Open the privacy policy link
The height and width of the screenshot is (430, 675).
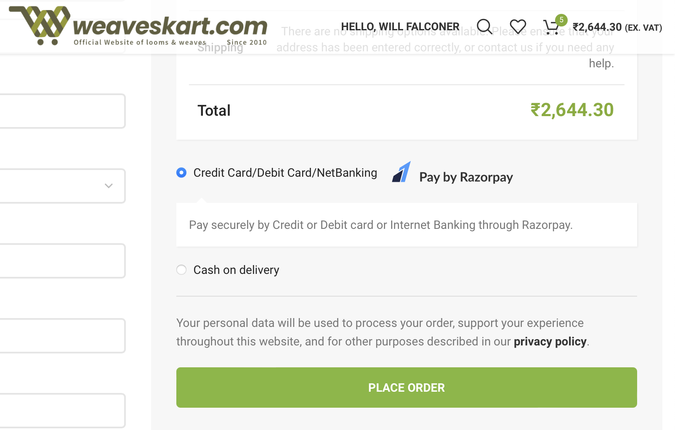[x=550, y=342]
